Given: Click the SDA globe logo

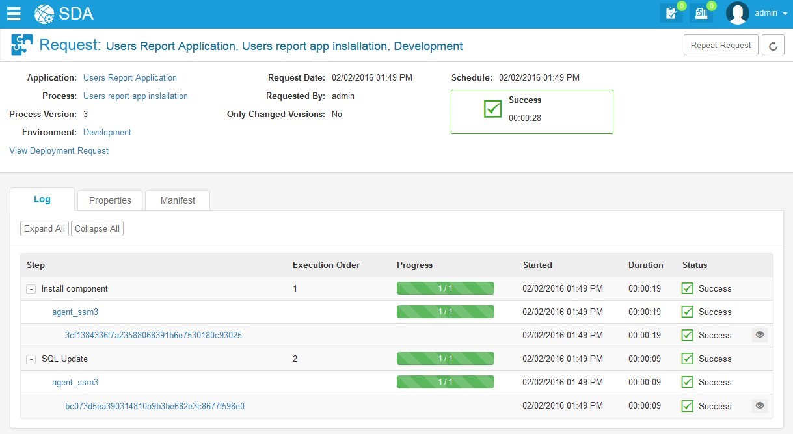Looking at the screenshot, I should coord(44,13).
